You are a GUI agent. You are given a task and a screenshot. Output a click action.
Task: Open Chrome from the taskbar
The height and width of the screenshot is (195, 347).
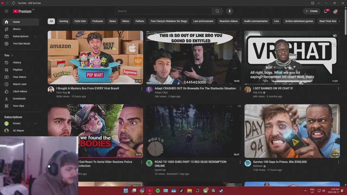point(142,191)
